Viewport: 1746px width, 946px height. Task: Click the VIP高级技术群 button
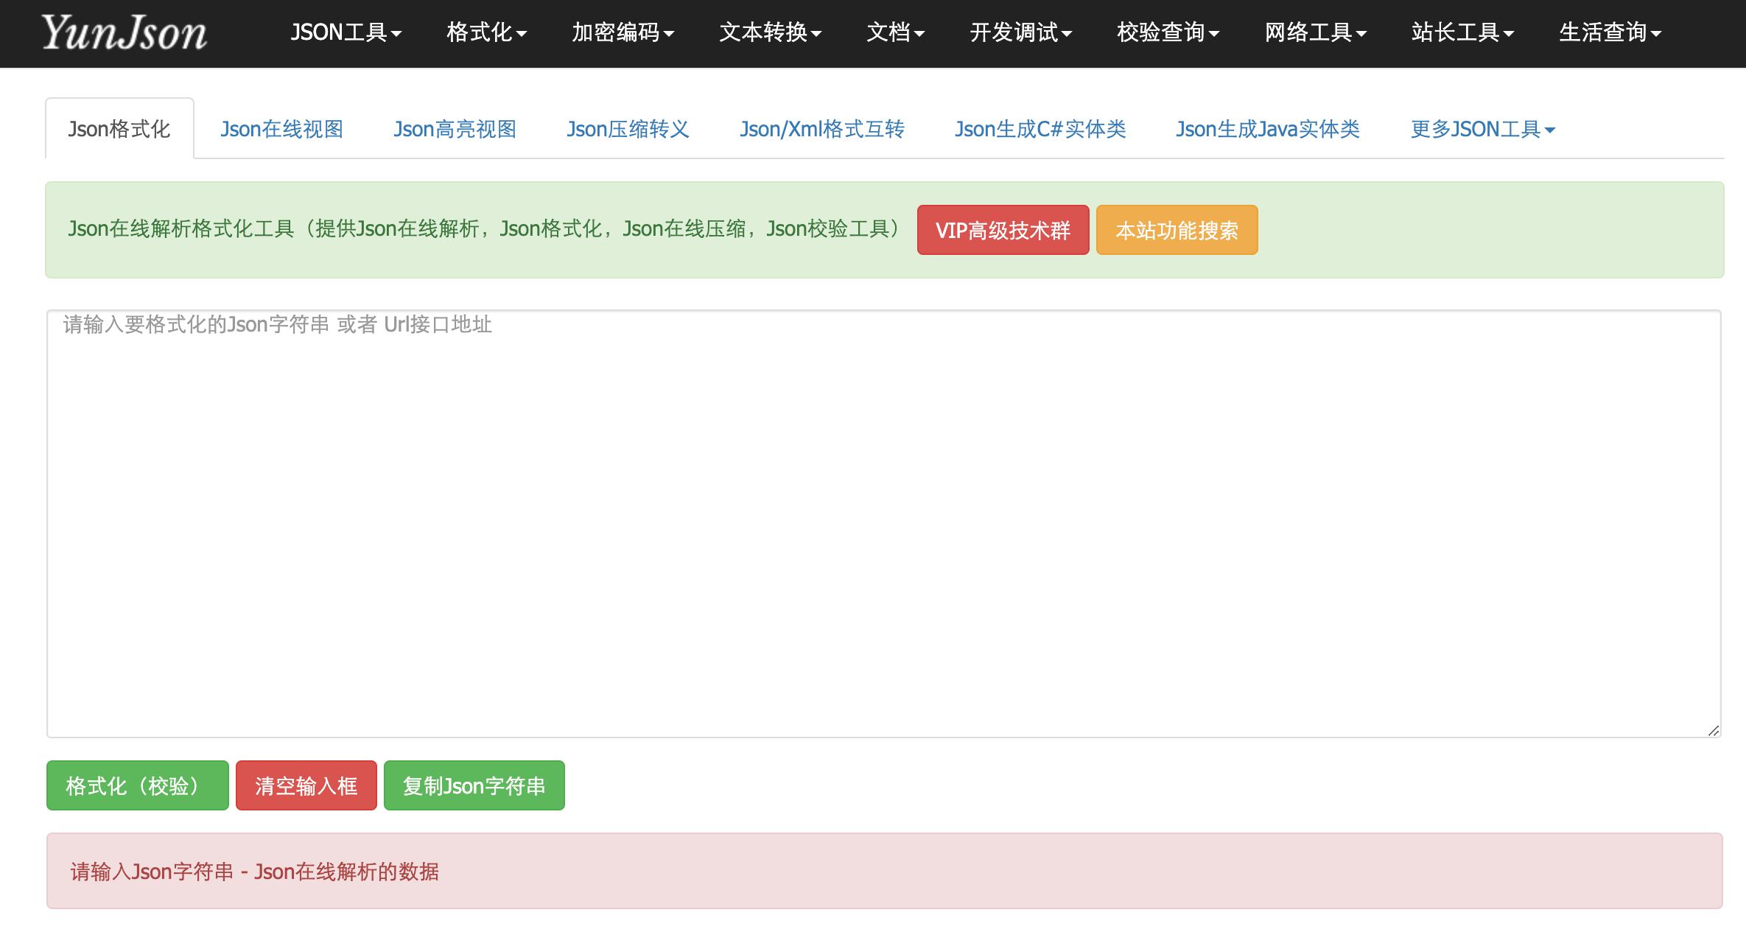coord(1003,229)
